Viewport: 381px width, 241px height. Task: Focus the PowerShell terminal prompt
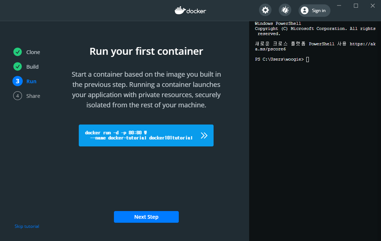(x=282, y=60)
